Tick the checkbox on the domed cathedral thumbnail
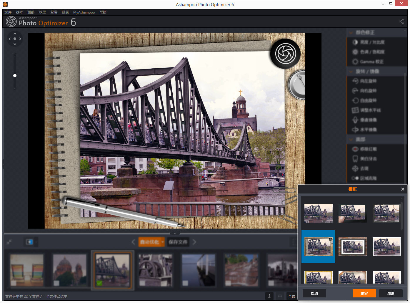The height and width of the screenshot is (303, 410). 56,283
